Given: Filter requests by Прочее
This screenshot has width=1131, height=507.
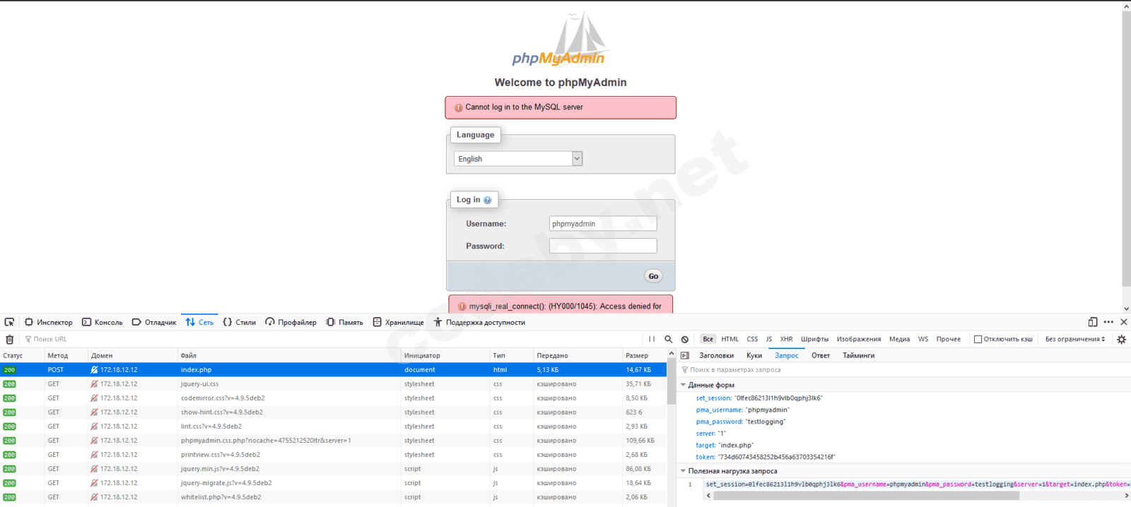Looking at the screenshot, I should pyautogui.click(x=949, y=340).
